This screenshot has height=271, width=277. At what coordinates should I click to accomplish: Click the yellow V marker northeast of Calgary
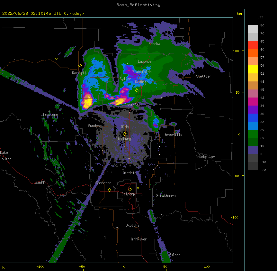(138, 188)
